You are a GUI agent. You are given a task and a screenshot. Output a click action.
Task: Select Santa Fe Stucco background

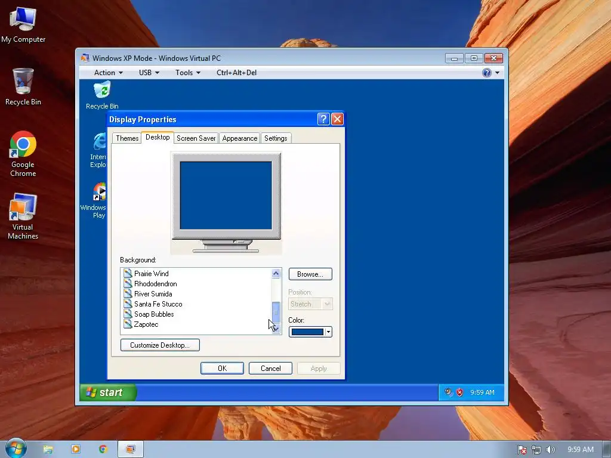(153, 304)
